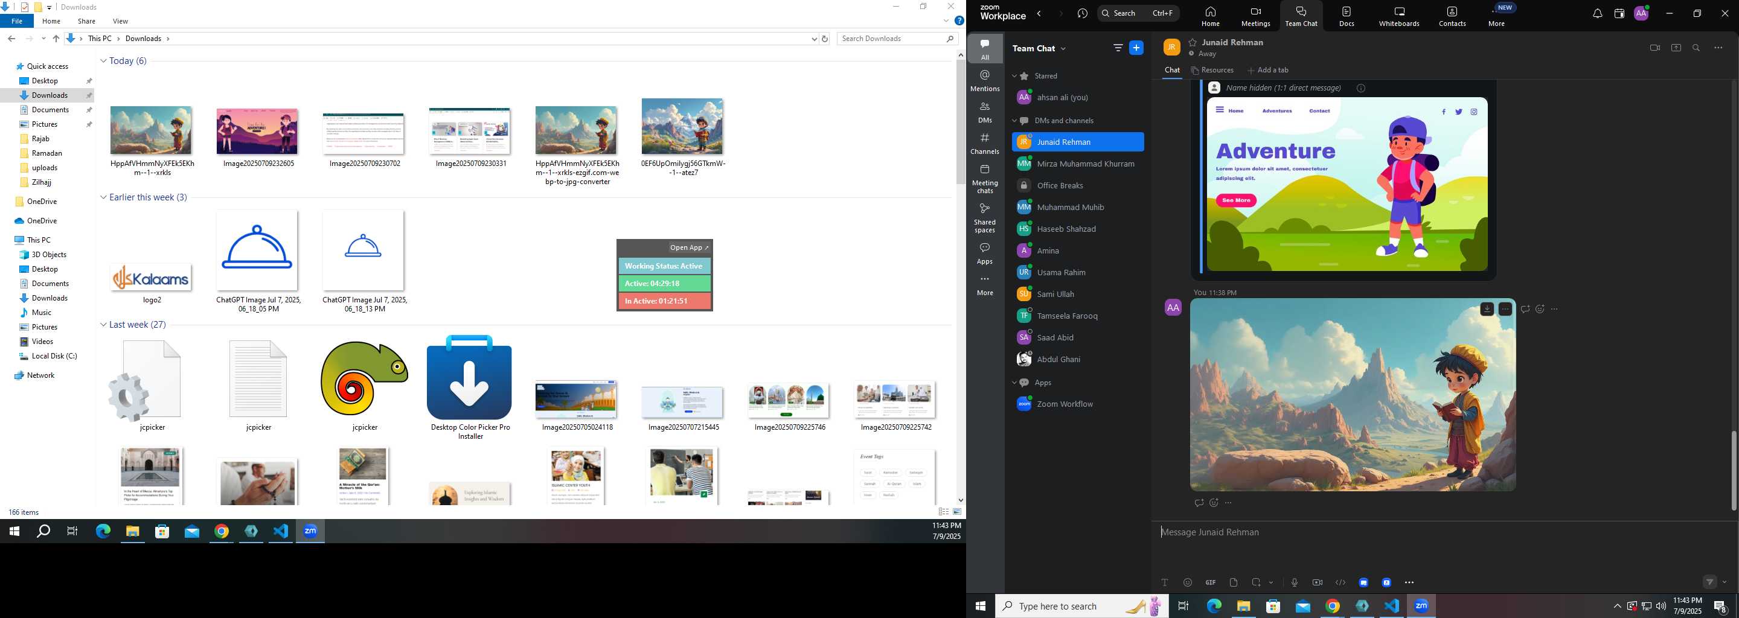Go to Meetings in Zoom top navigation
This screenshot has height=618, width=1739.
pos(1256,16)
